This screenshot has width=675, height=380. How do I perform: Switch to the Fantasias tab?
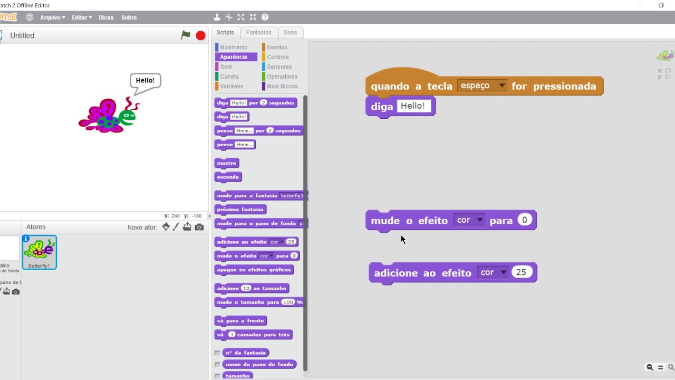(258, 32)
